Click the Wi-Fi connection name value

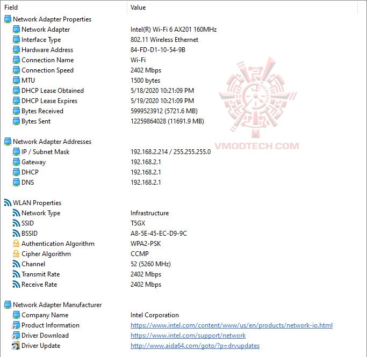click(x=138, y=60)
